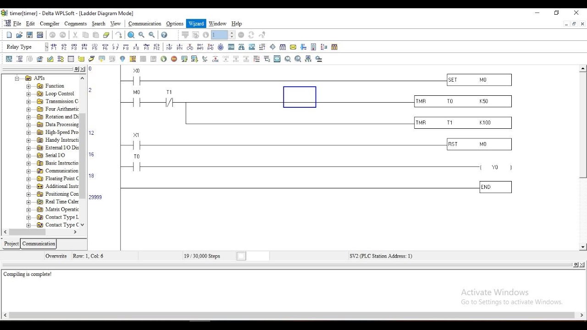Click the green run circle icon
This screenshot has height=330, width=587.
(163, 59)
